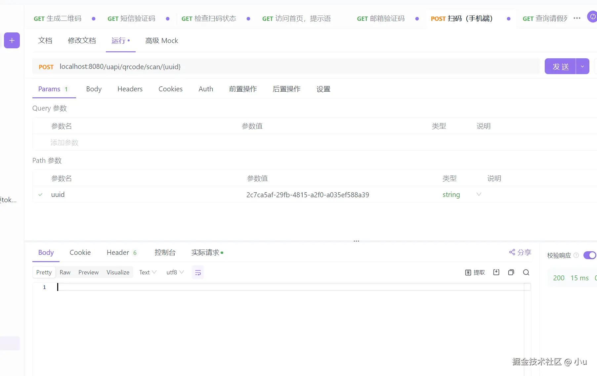Click the 200 status code
Image resolution: width=597 pixels, height=376 pixels.
coord(559,278)
